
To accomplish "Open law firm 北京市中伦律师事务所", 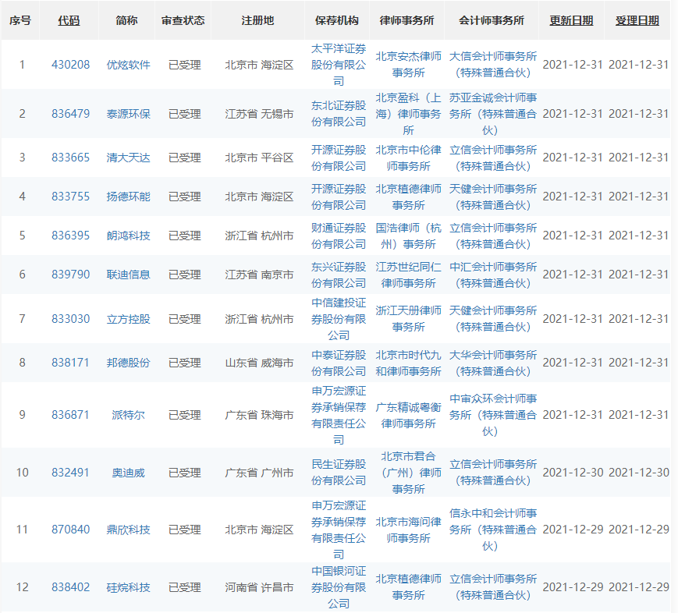I will pos(408,158).
